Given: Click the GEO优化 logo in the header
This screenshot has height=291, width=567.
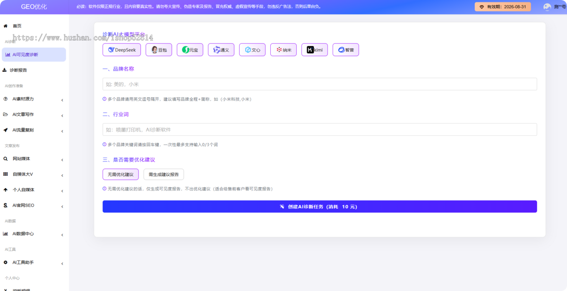Looking at the screenshot, I should pos(34,7).
